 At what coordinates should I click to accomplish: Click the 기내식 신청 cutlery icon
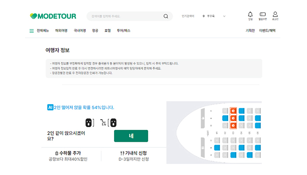click(x=121, y=153)
